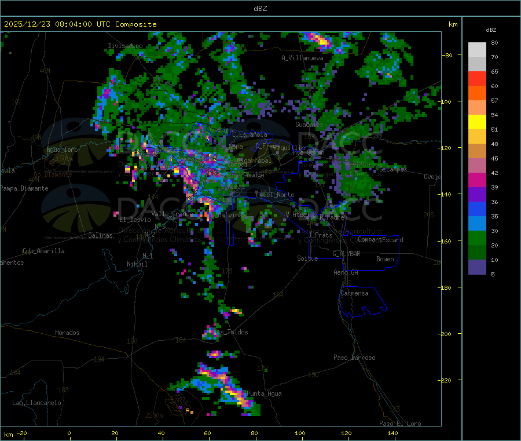This screenshot has width=521, height=441.
Task: Click the 'CompartEscard' map label
Action: [380, 240]
